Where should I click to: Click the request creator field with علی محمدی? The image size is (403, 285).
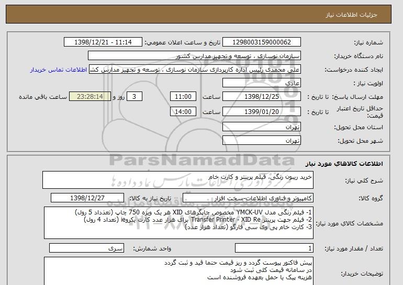tap(195, 70)
